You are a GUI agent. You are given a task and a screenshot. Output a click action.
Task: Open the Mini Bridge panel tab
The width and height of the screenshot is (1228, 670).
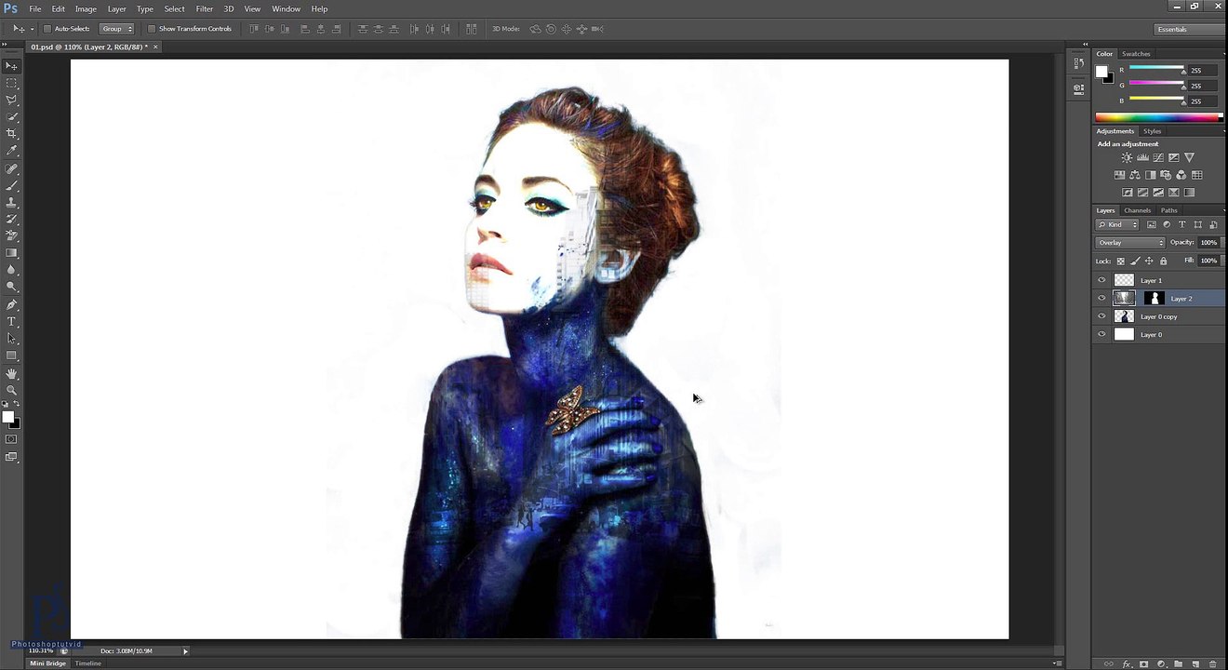click(47, 663)
